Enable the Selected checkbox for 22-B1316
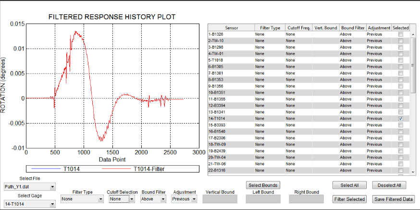Viewport: 420px width, 210px height. pos(400,170)
